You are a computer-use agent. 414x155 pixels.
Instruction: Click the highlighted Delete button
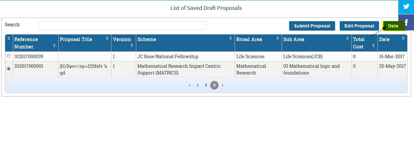pyautogui.click(x=393, y=26)
